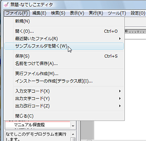Open the 検索(S) menu
Image resolution: width=146 pixels, height=141 pixels.
pyautogui.click(x=58, y=13)
